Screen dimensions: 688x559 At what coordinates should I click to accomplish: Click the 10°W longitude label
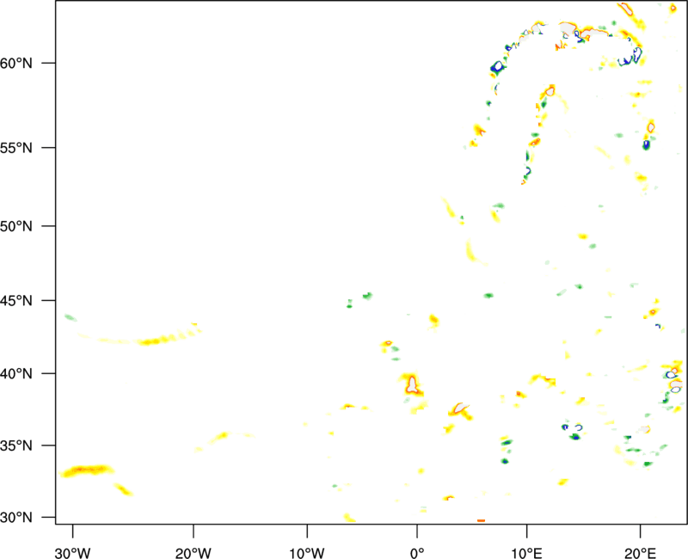(307, 553)
